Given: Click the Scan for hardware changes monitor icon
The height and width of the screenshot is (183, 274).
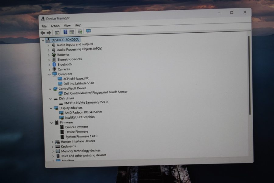Looking at the screenshot, I should coord(88,31).
